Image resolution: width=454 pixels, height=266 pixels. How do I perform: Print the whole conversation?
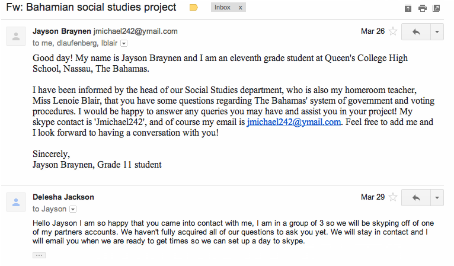pos(422,8)
